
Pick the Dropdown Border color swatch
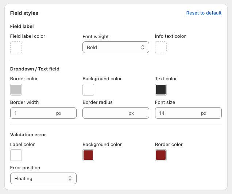pos(16,90)
